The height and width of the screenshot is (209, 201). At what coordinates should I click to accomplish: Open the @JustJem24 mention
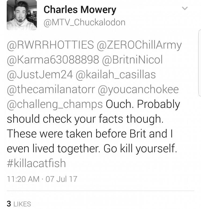(40, 75)
